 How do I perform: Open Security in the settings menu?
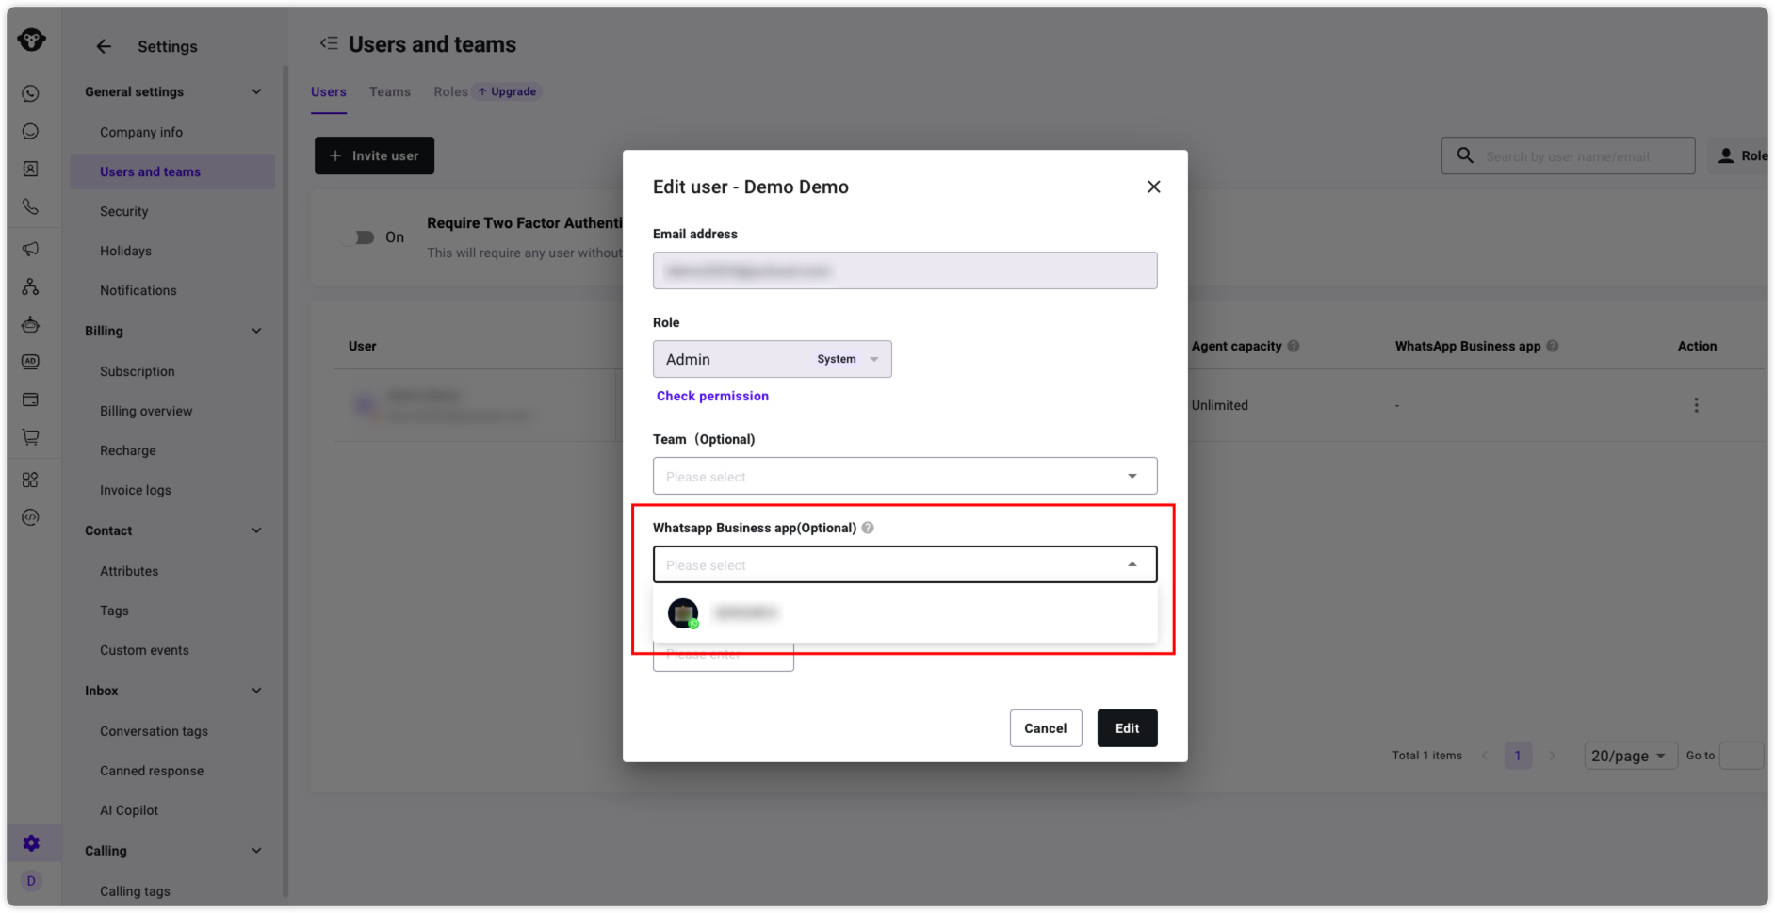124,211
